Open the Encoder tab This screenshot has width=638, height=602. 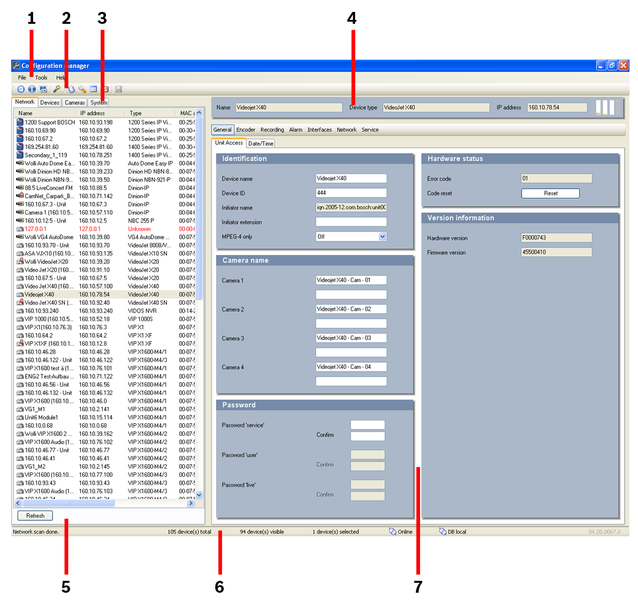pos(246,130)
